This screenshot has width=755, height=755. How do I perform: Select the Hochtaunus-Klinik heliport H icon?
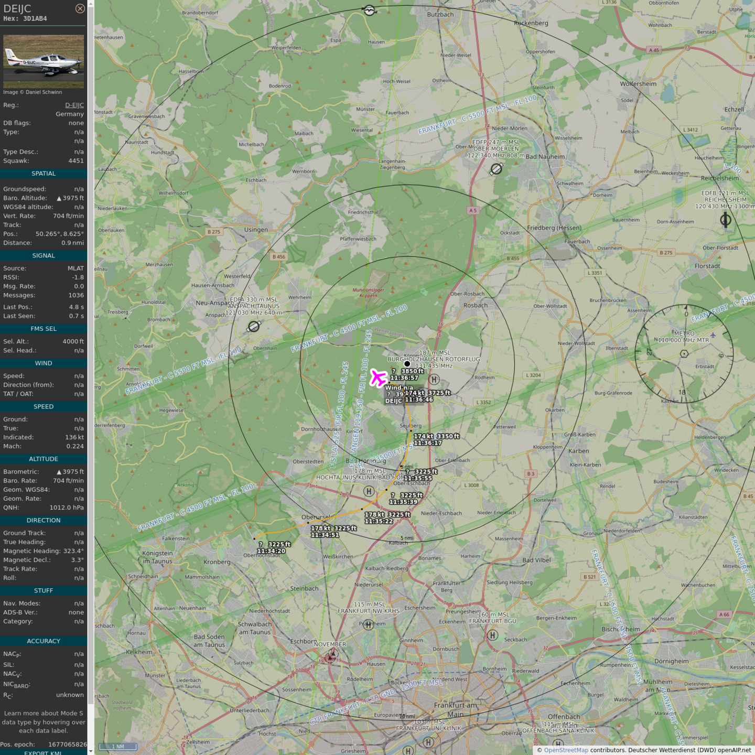pos(369,491)
